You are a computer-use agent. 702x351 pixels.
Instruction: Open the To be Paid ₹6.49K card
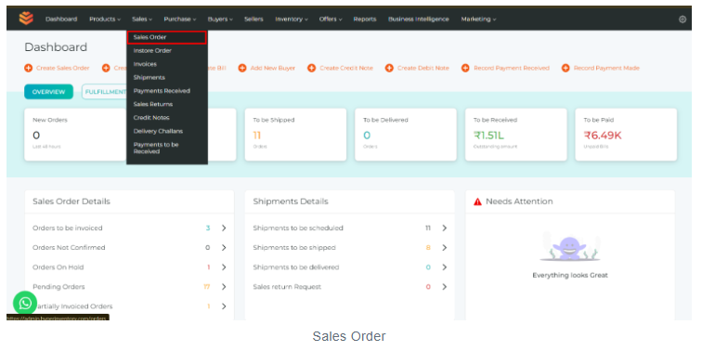coord(626,135)
